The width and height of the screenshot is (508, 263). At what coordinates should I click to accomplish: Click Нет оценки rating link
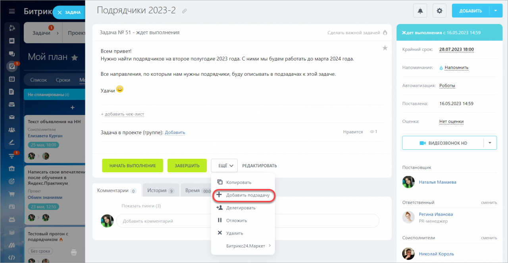tap(451, 122)
